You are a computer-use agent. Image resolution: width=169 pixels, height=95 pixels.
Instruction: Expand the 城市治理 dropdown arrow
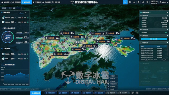click(x=31, y=2)
